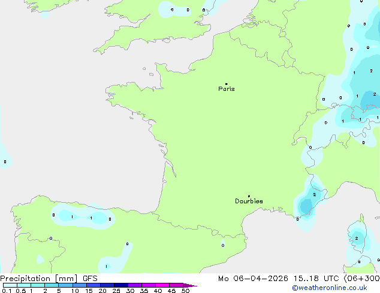Click the weatheronline.co.uk copyright link

pos(330,288)
